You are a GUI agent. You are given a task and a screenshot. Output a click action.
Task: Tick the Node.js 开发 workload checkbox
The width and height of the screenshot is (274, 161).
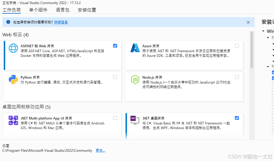coord(237,77)
